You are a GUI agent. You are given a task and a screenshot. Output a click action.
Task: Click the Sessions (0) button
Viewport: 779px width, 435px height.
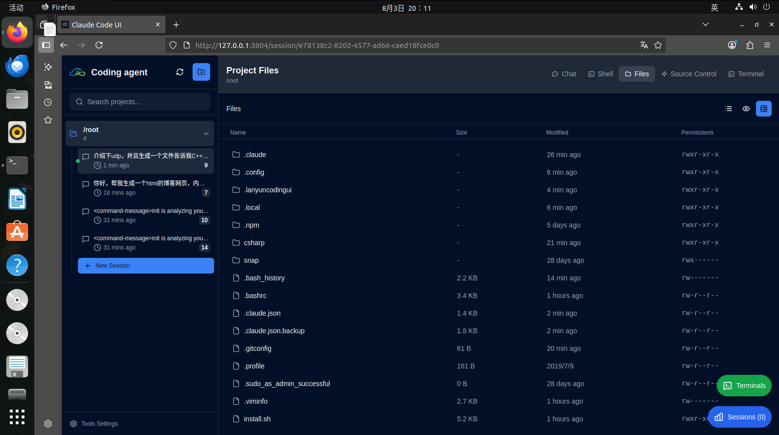(x=740, y=417)
